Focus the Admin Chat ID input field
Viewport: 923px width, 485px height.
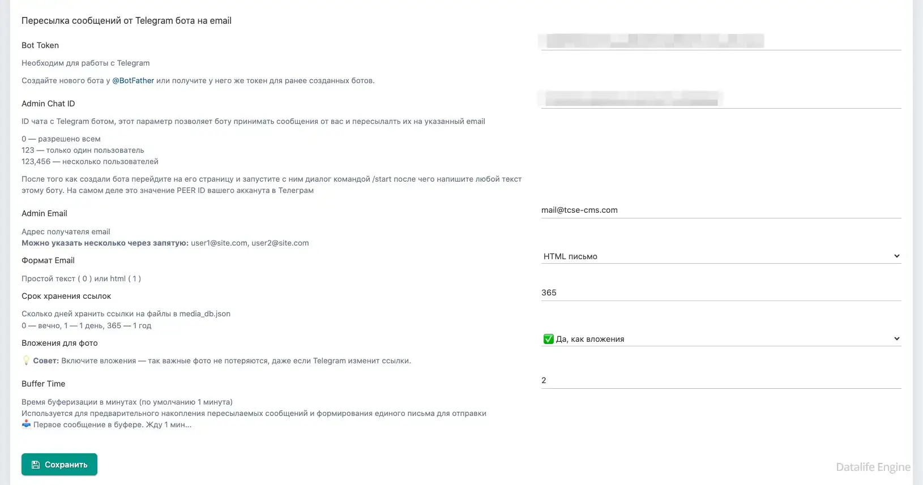coord(721,100)
